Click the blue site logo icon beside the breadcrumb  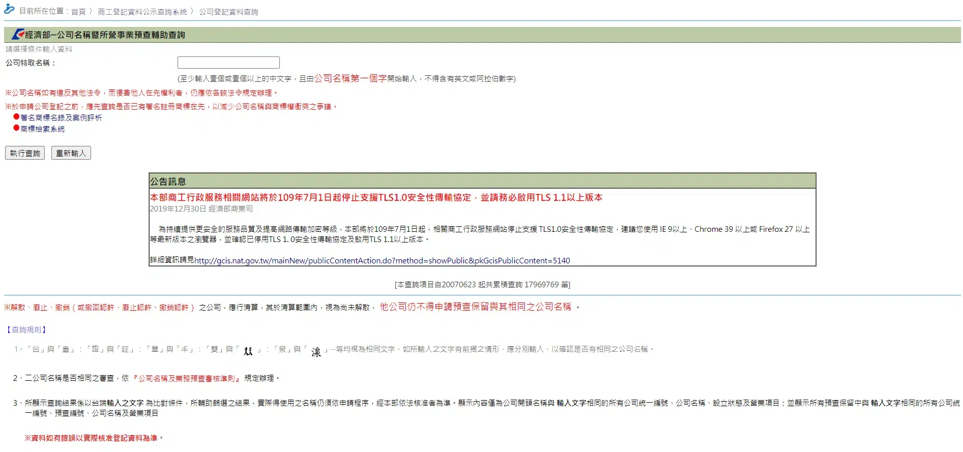click(9, 9)
